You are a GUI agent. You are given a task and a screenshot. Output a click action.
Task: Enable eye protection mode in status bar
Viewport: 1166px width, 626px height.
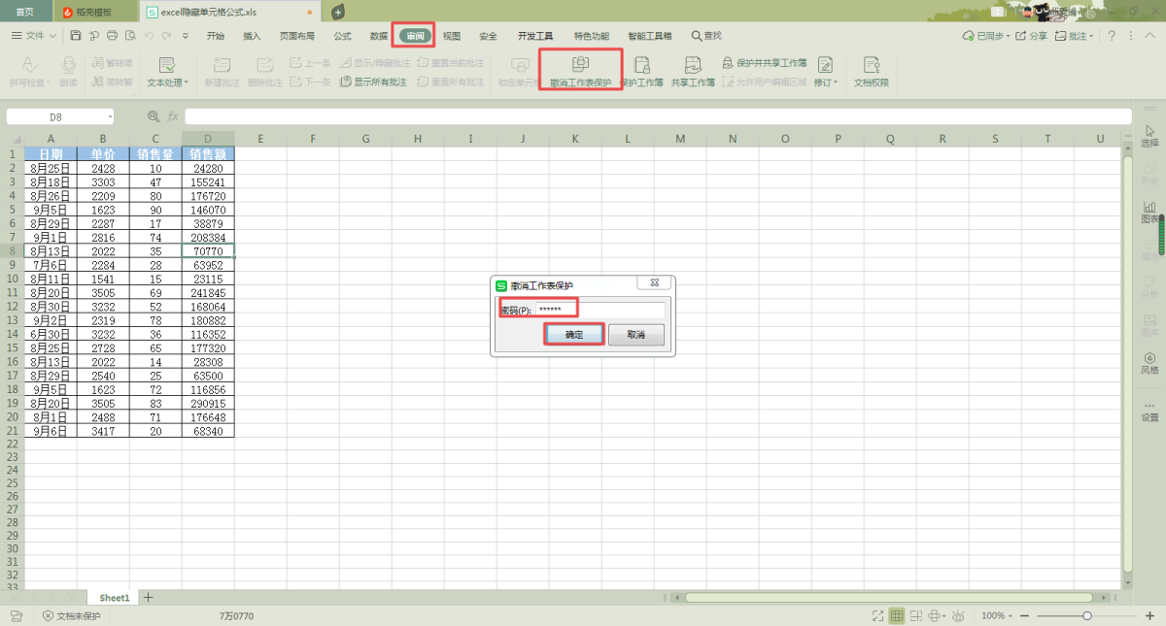click(958, 616)
